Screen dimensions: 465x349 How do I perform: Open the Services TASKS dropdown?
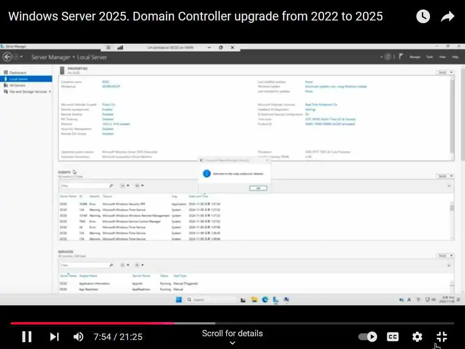click(445, 255)
